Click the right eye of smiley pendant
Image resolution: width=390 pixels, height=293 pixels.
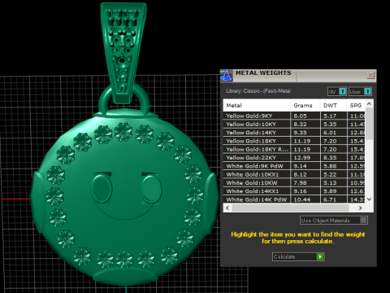[151, 188]
